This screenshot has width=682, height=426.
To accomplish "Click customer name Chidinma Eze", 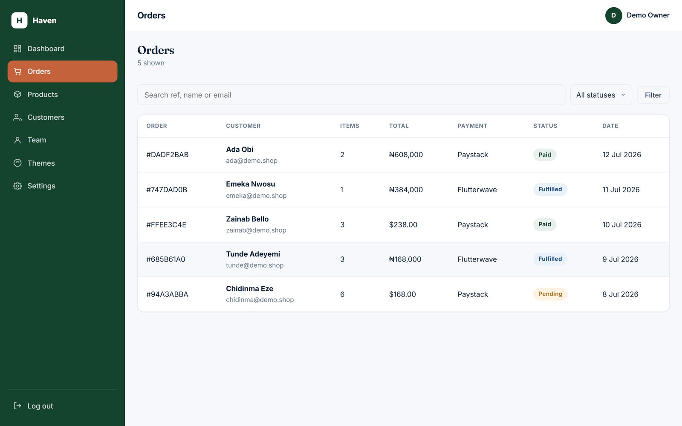I will pos(249,289).
